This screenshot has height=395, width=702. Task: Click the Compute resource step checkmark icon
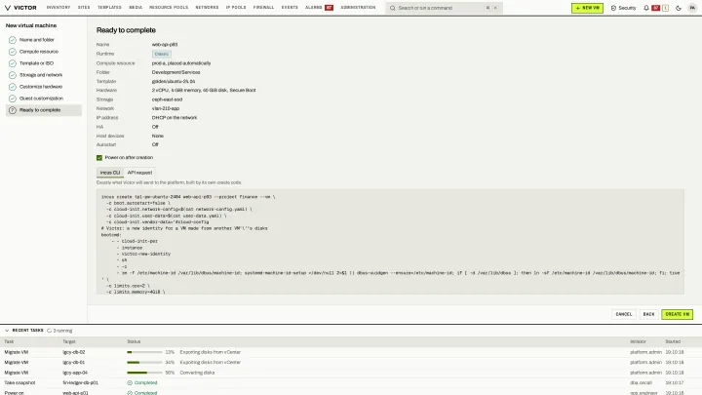point(13,52)
